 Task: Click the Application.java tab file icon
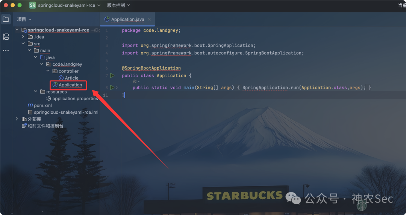coord(107,19)
